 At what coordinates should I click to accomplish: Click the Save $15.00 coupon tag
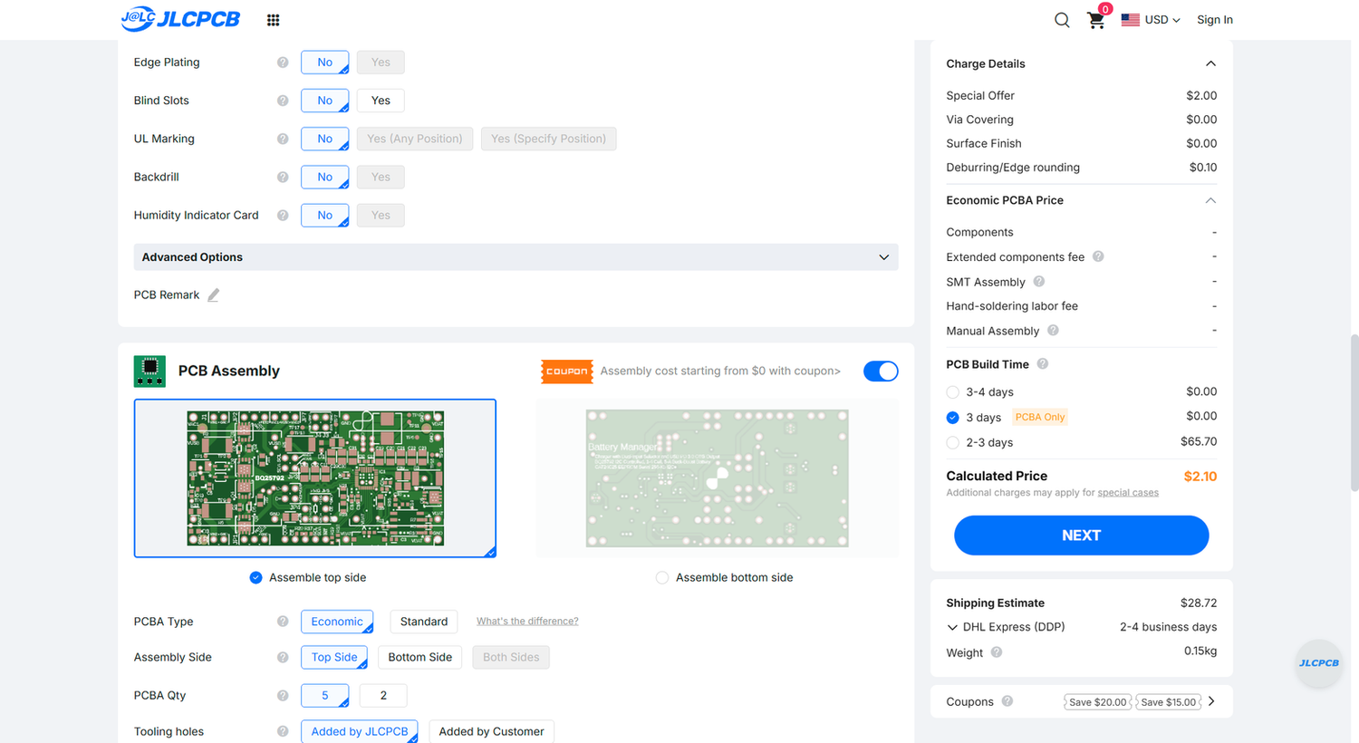coord(1169,702)
